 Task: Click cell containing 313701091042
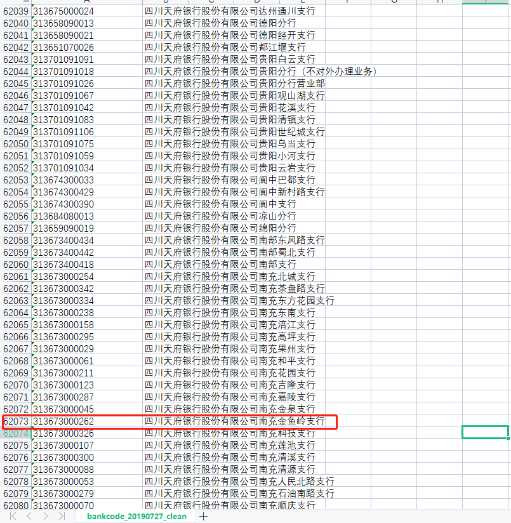pos(87,108)
